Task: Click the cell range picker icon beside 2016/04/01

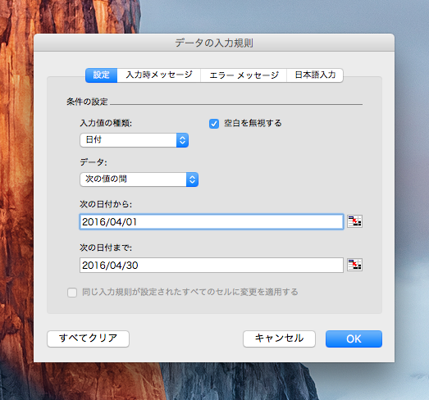Action: click(354, 221)
